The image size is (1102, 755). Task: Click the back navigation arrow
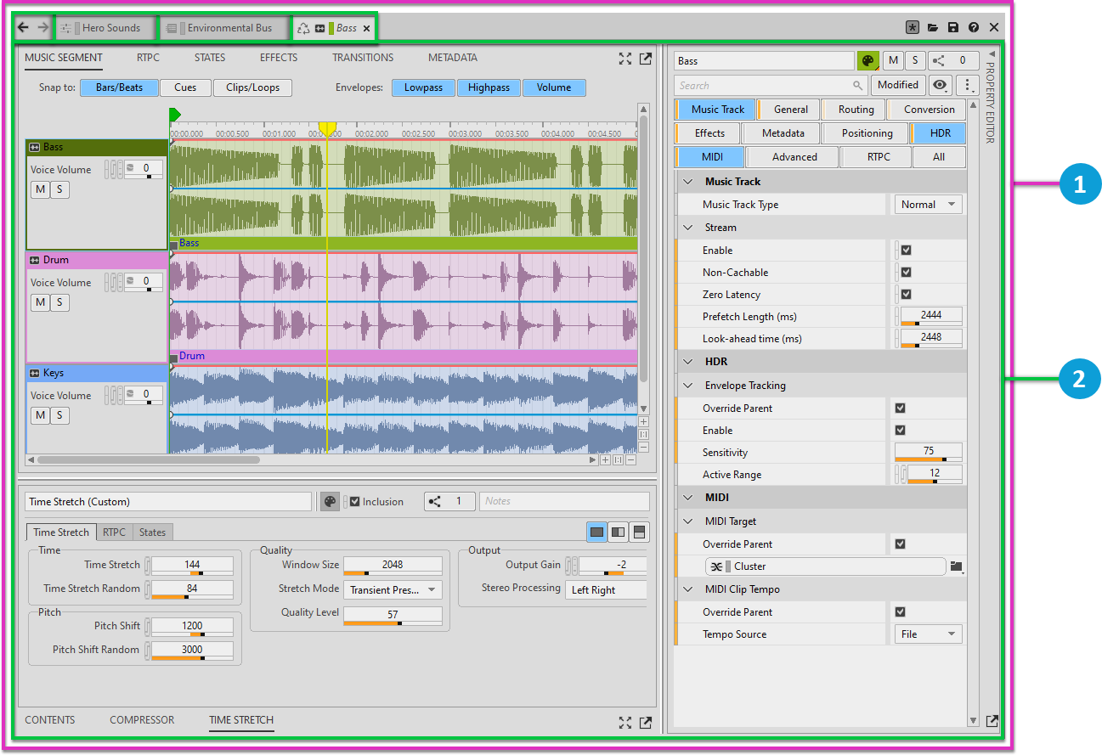click(23, 28)
